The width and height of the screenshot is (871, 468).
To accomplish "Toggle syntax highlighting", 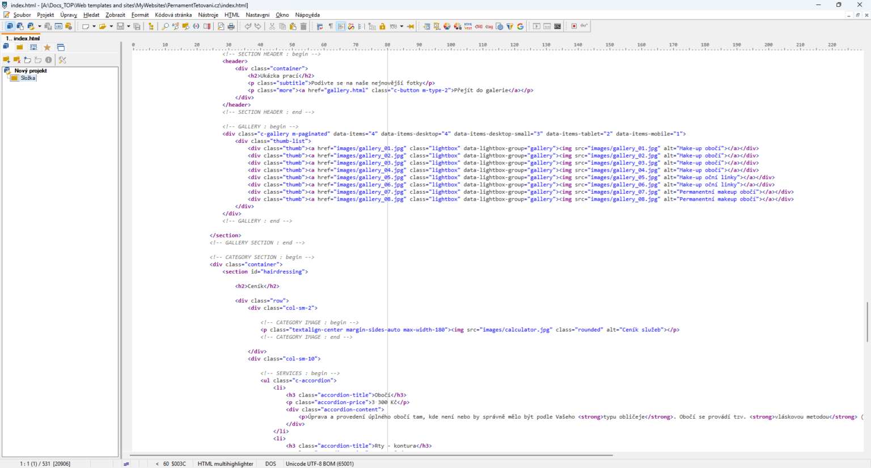I will [x=342, y=26].
